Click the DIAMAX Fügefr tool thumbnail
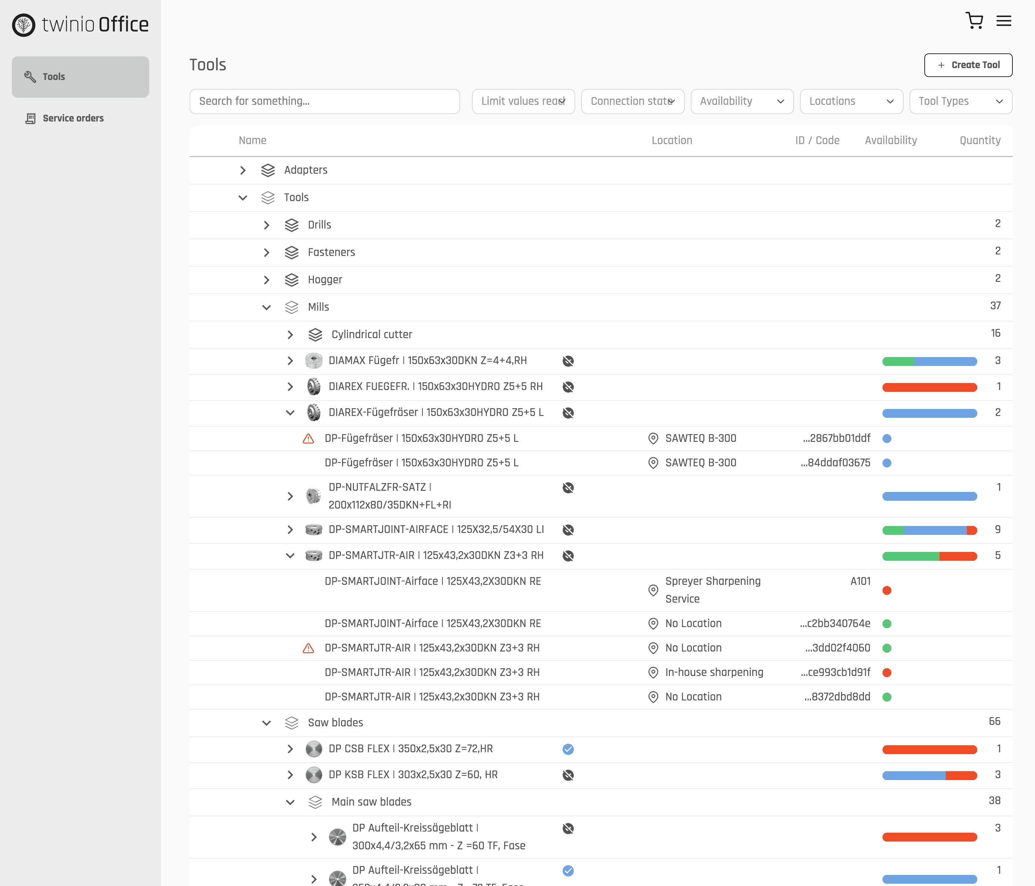Viewport: 1035px width, 886px height. click(314, 360)
